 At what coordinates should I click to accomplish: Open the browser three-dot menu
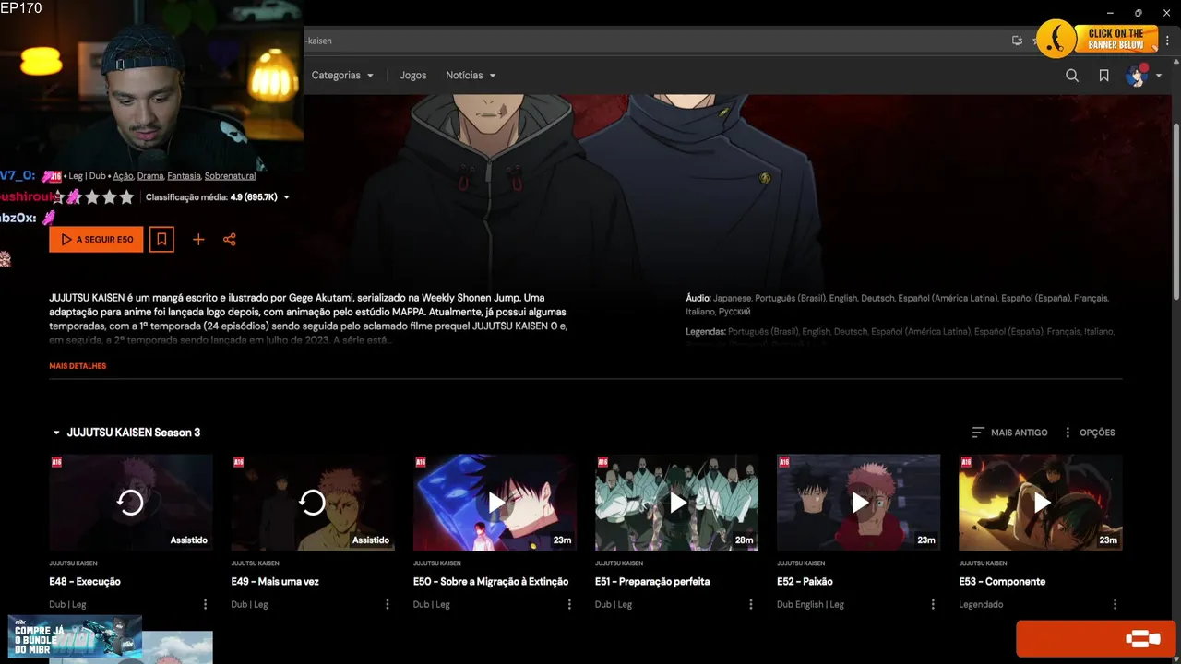coord(1168,41)
